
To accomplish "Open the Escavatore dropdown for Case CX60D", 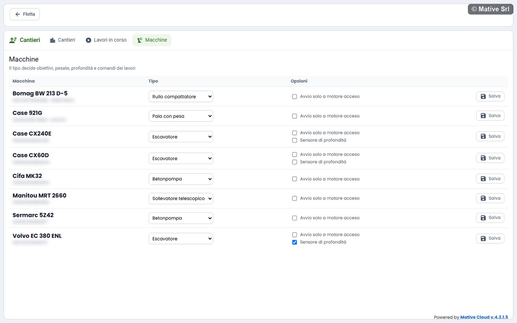I will click(x=181, y=158).
